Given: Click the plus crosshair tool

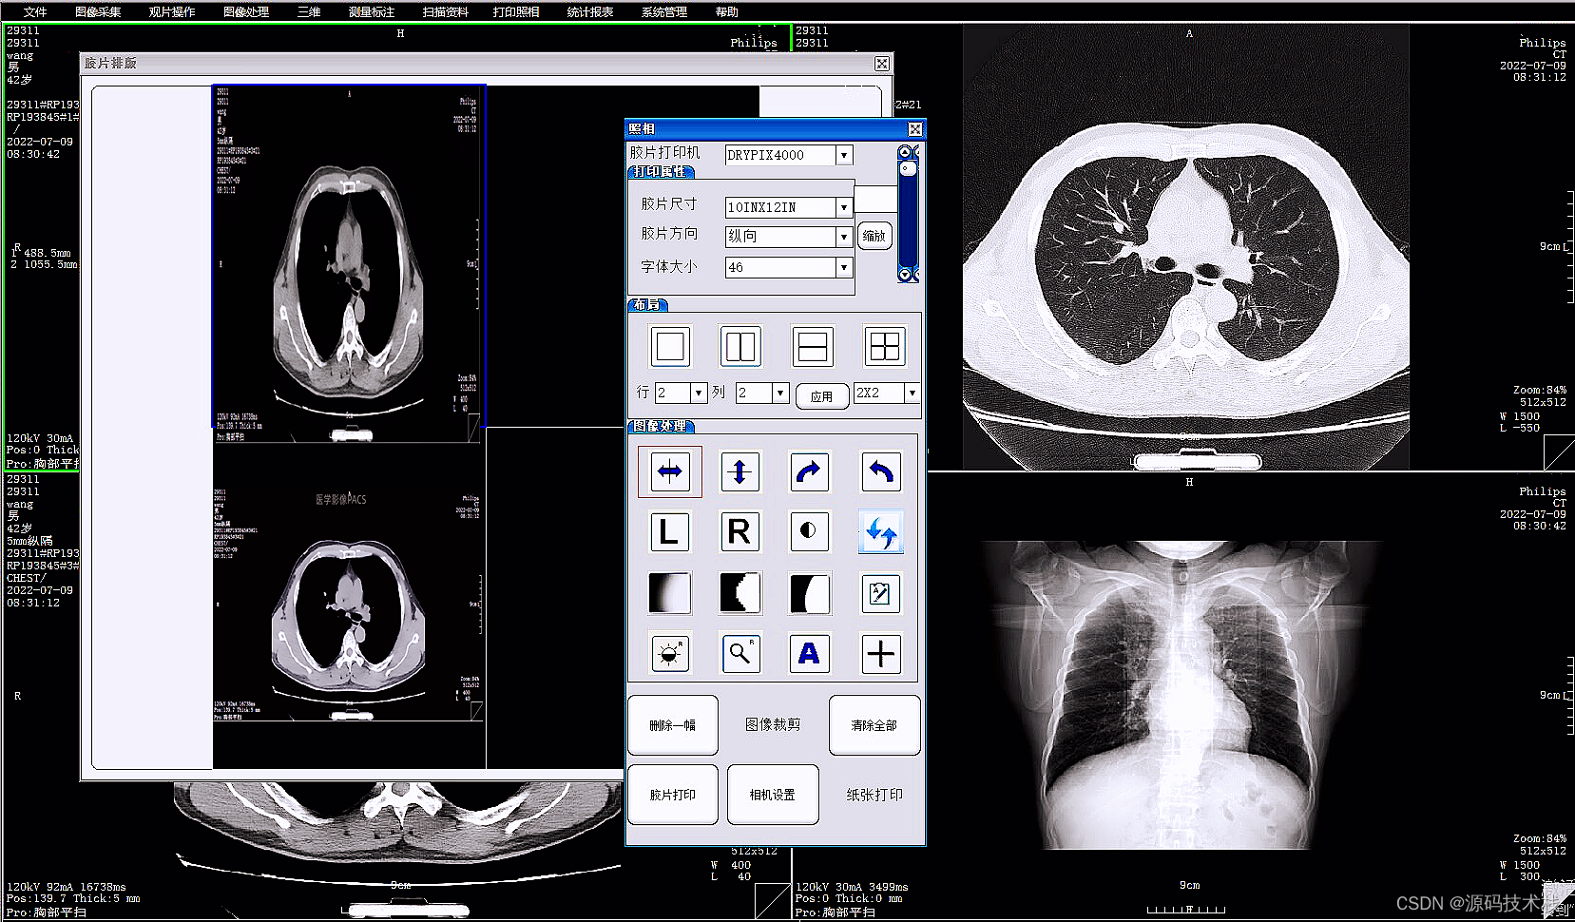Looking at the screenshot, I should click(x=881, y=653).
